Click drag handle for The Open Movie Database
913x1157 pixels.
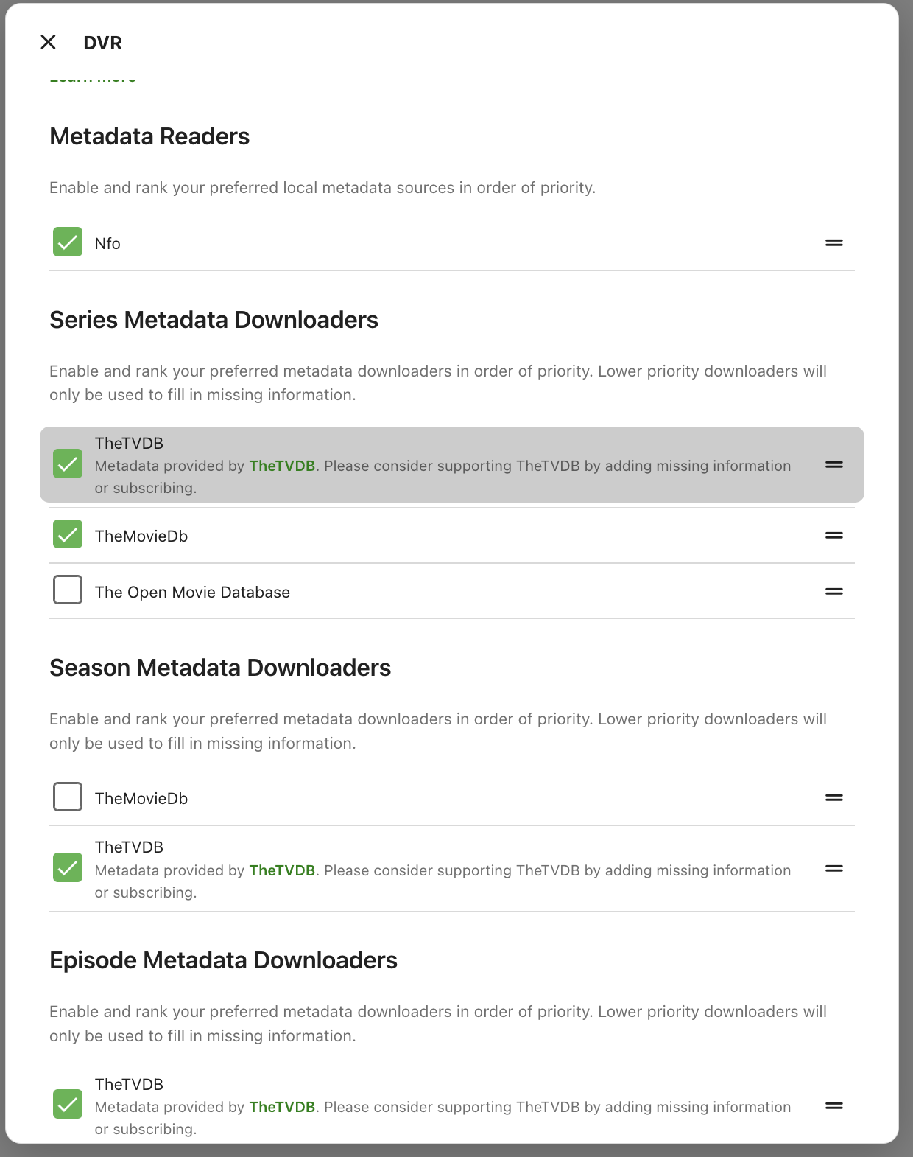tap(833, 592)
